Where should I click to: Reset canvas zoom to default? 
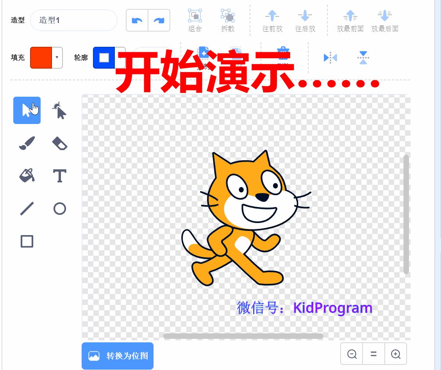(x=373, y=354)
